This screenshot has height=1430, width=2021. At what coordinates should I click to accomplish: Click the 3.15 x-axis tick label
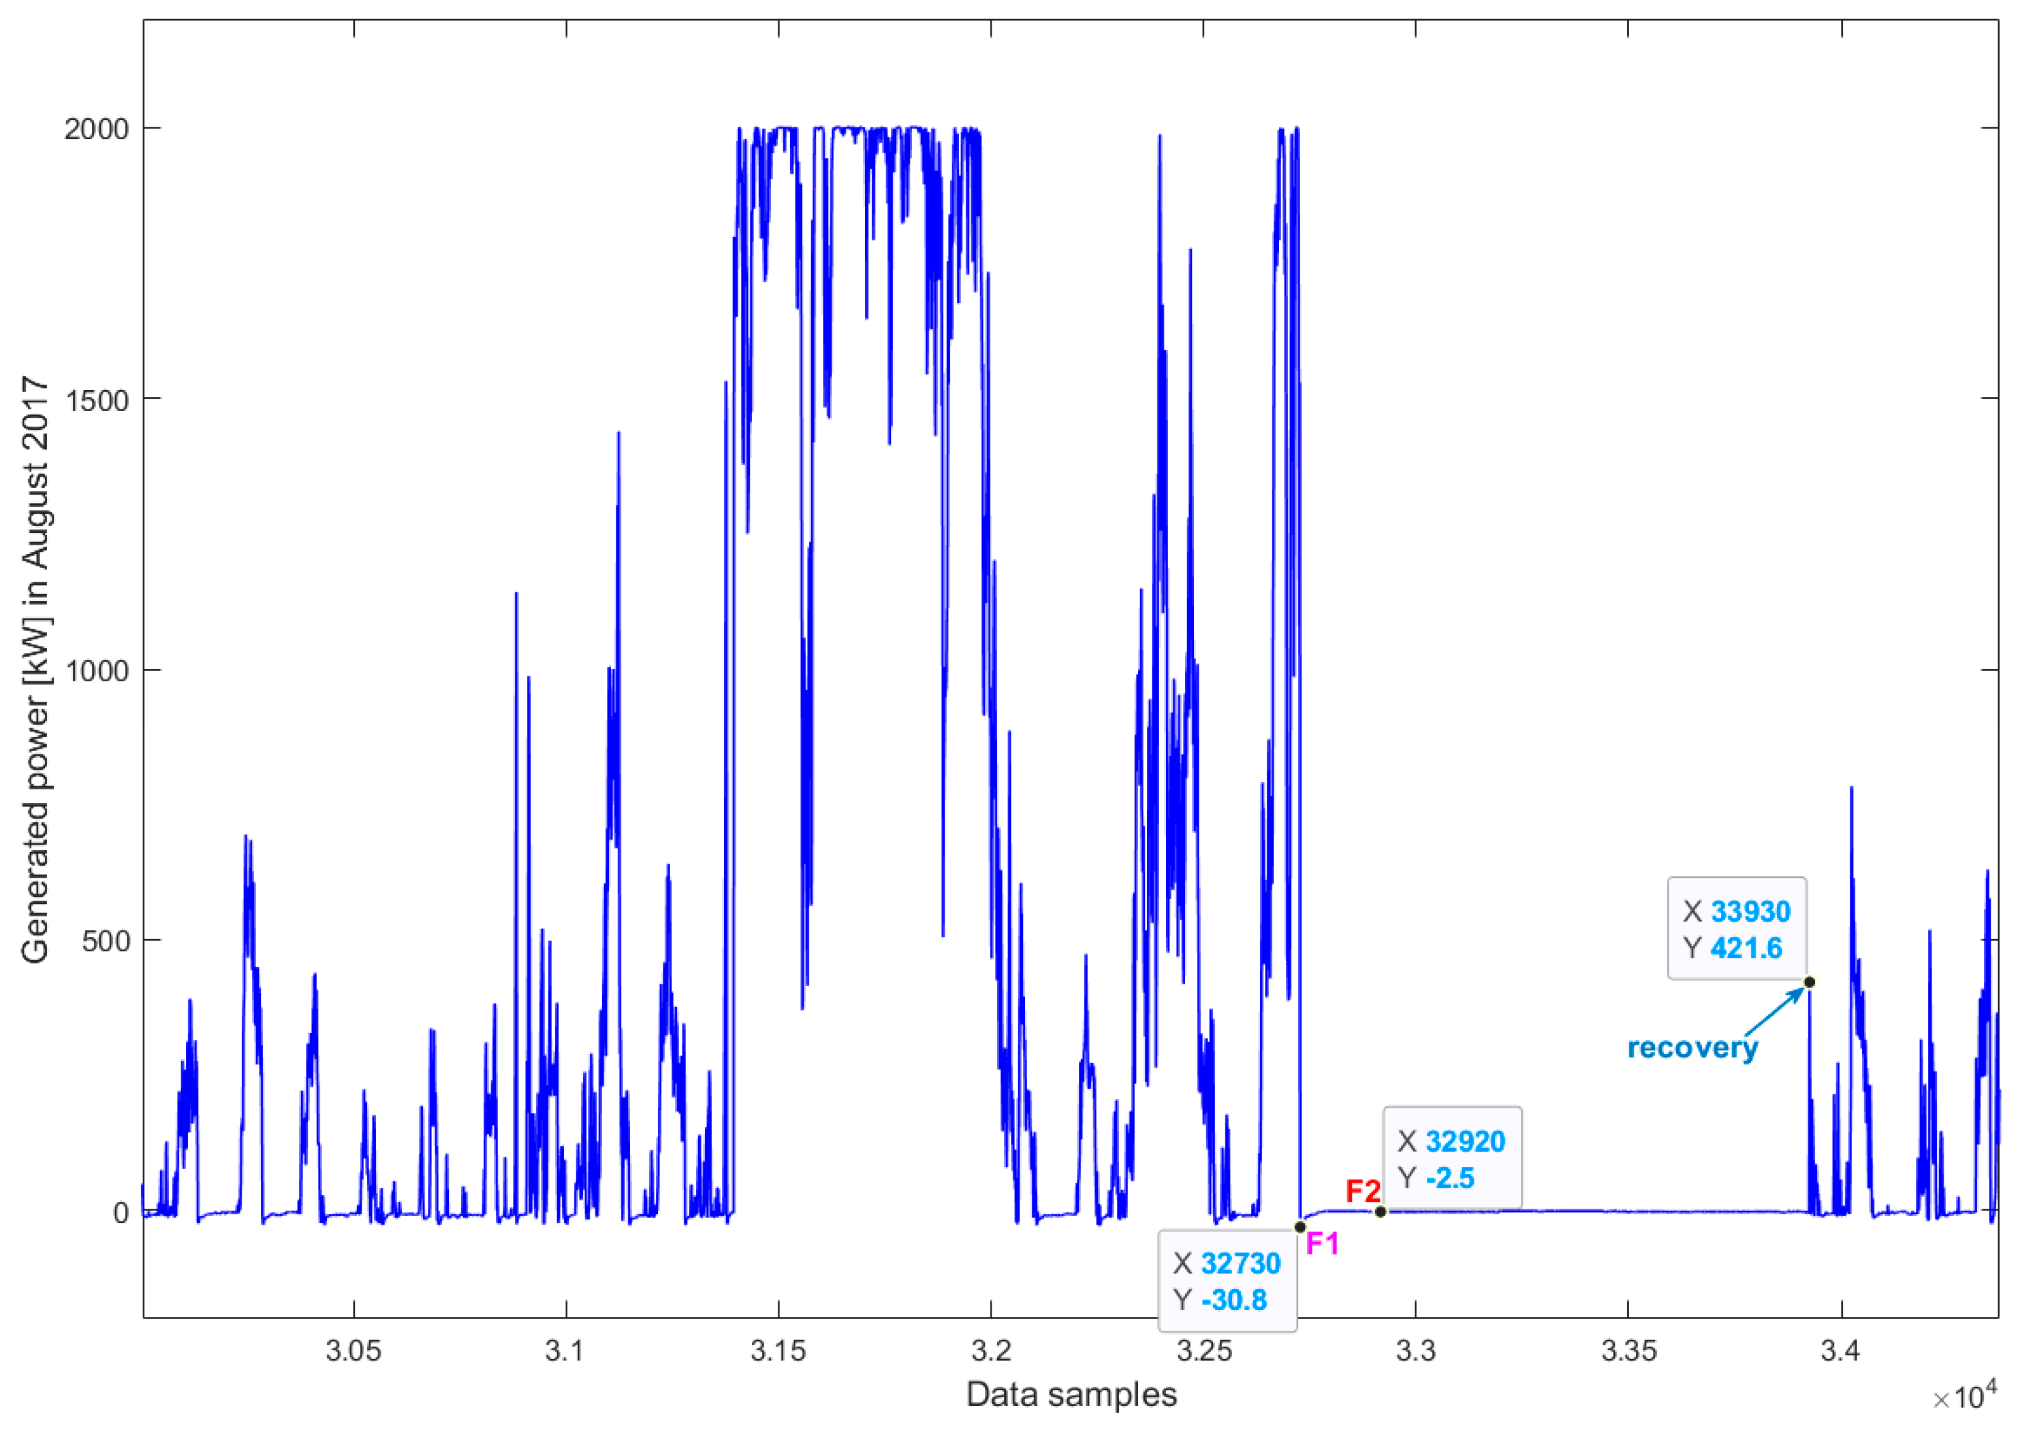click(x=778, y=1351)
